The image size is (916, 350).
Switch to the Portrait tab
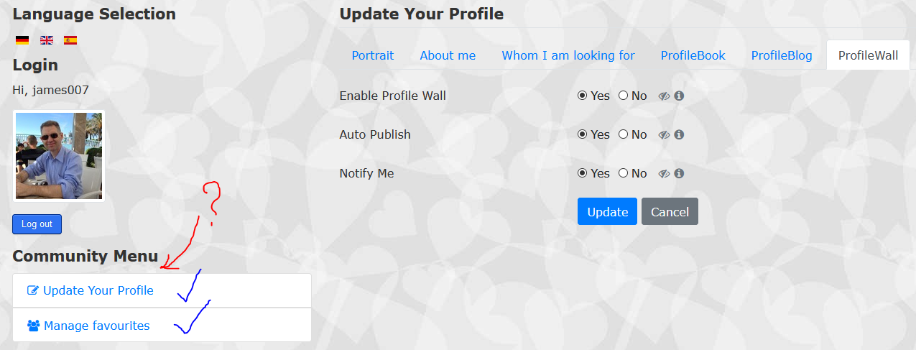tap(373, 55)
